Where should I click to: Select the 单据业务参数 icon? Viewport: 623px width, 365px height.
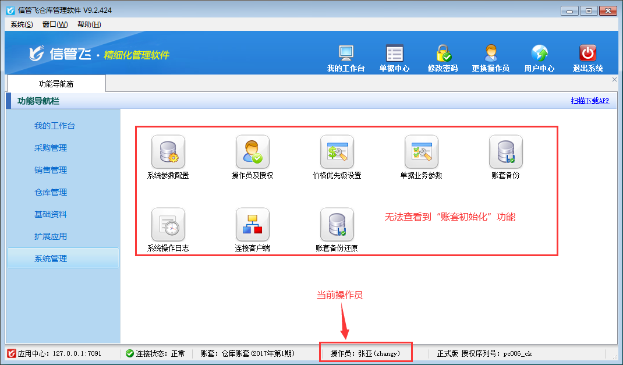click(x=421, y=152)
